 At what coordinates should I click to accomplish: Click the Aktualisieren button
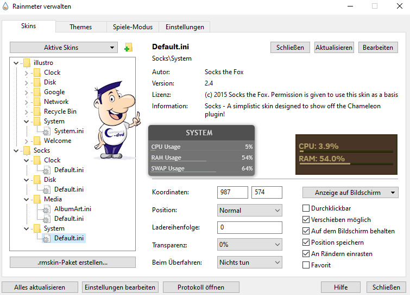point(334,48)
